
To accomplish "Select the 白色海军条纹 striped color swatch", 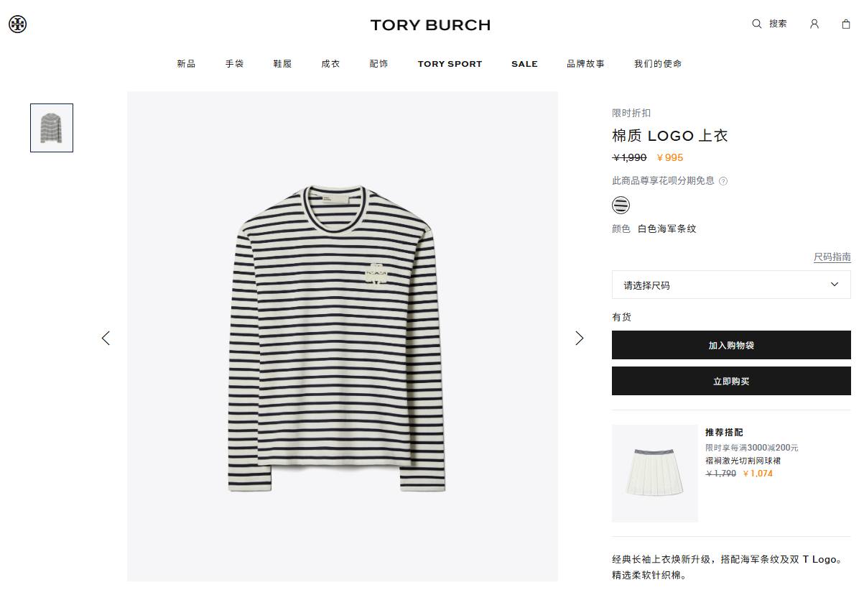I will coord(621,206).
